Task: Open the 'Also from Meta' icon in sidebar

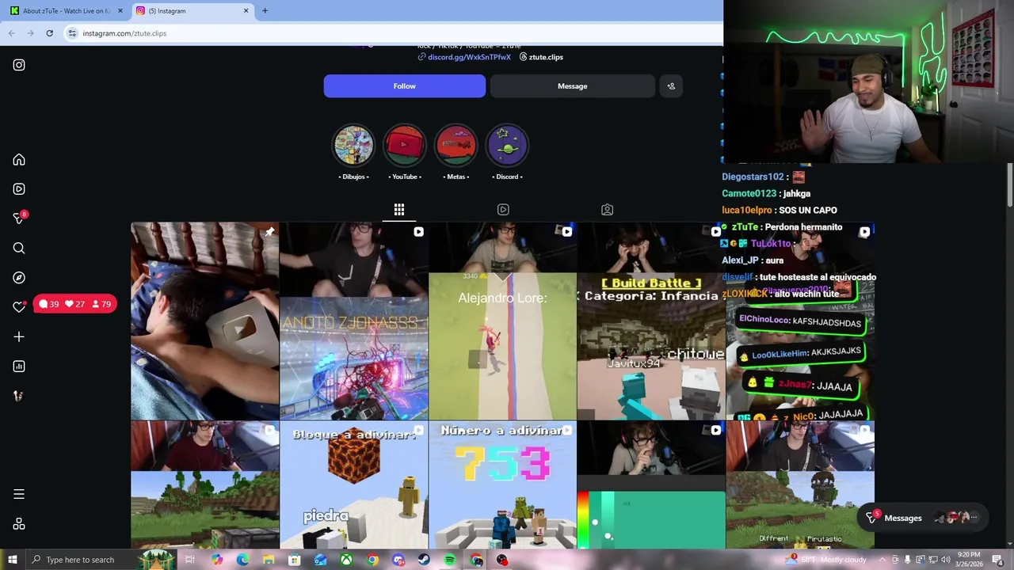Action: click(x=19, y=524)
